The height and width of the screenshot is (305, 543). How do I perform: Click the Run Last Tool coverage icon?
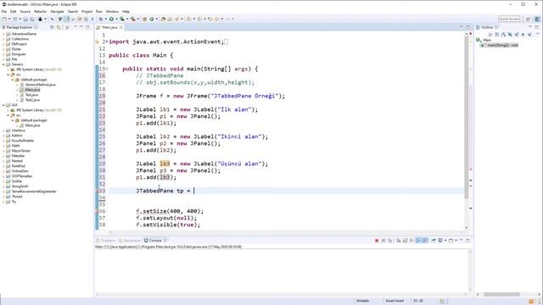tap(122, 19)
